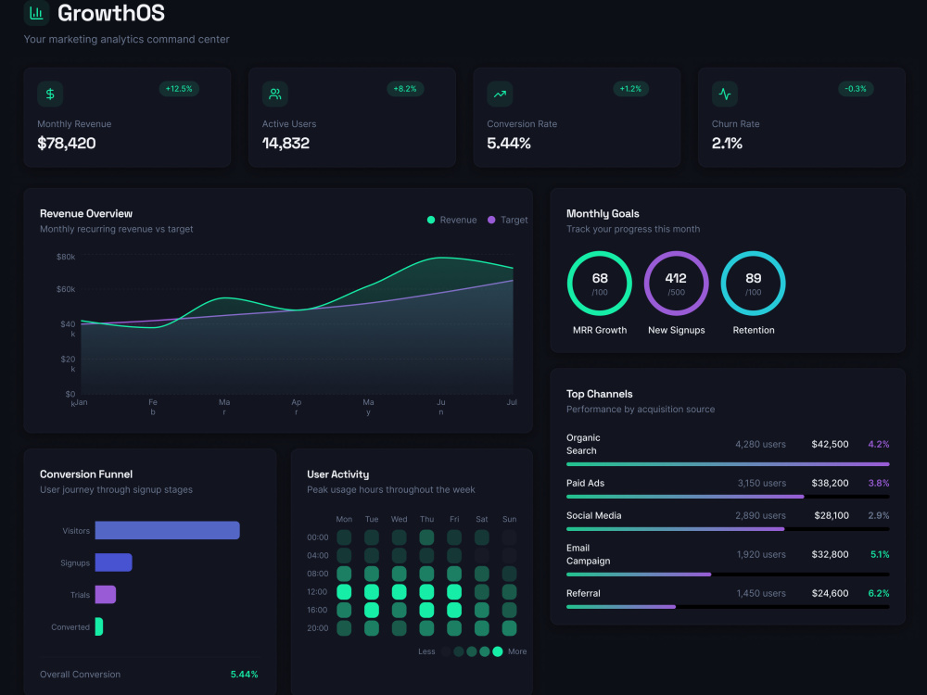
Task: Toggle the Revenue legend item in chart
Action: 451,220
